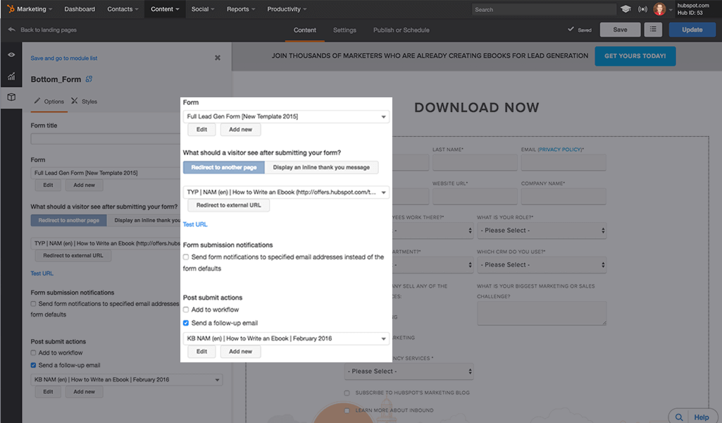This screenshot has width=722, height=423.
Task: Click the magnifier Help icon at bottom right
Action: coord(678,417)
